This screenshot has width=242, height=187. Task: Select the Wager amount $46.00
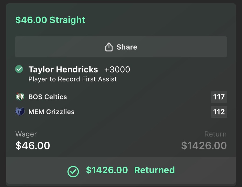click(x=32, y=145)
